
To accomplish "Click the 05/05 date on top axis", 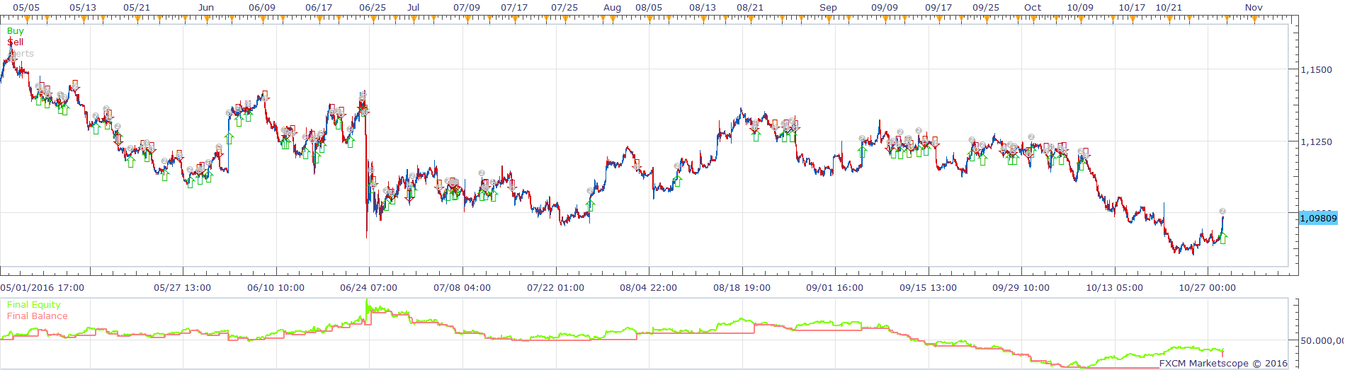I will [x=26, y=8].
